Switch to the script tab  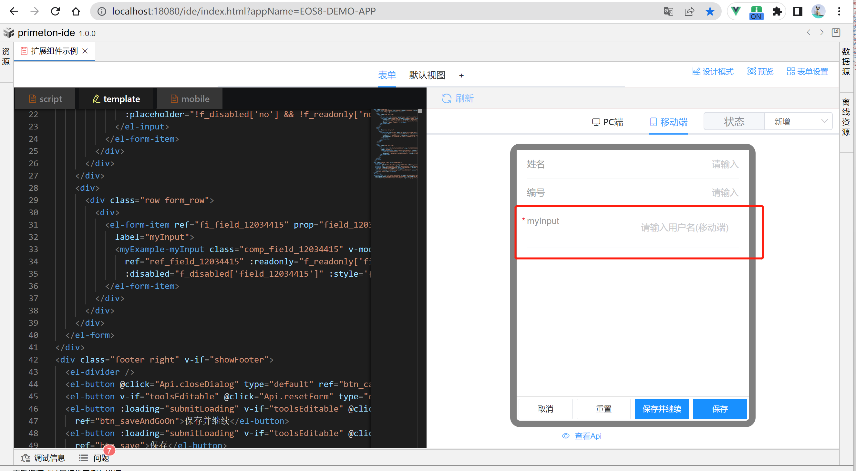[x=46, y=99]
